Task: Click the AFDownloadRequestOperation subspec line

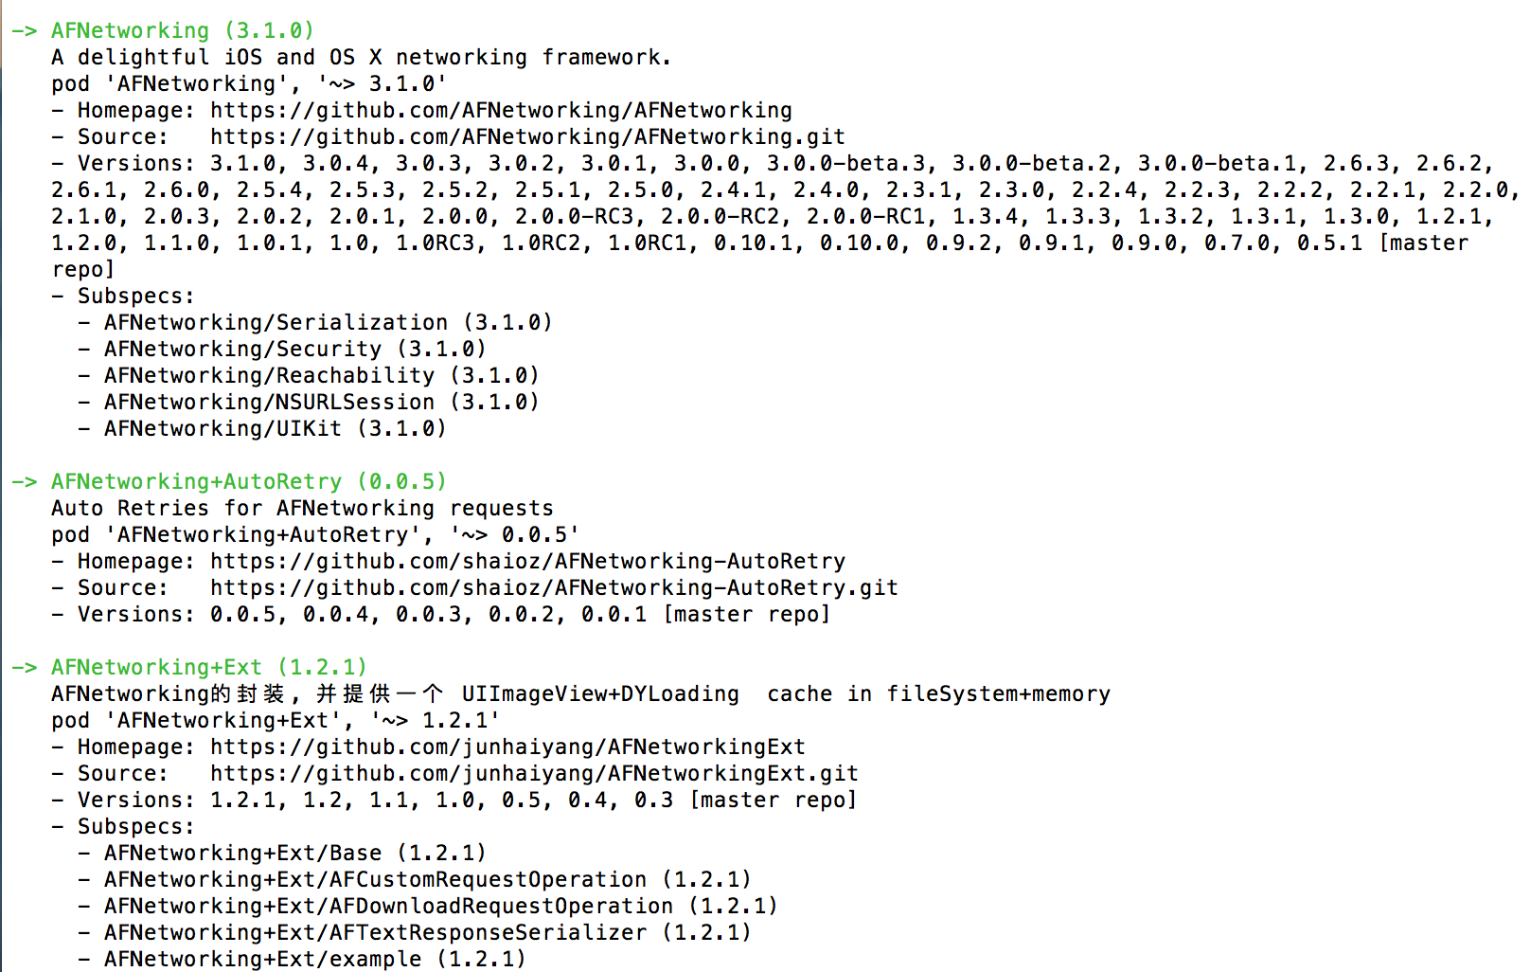Action: (x=440, y=907)
